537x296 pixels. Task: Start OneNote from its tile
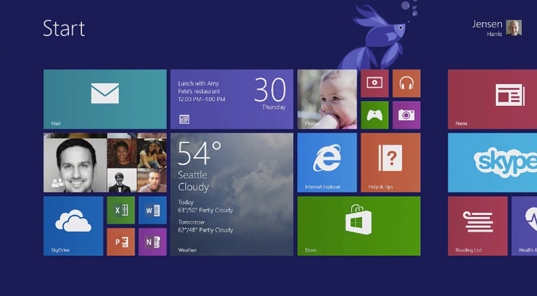pyautogui.click(x=153, y=241)
